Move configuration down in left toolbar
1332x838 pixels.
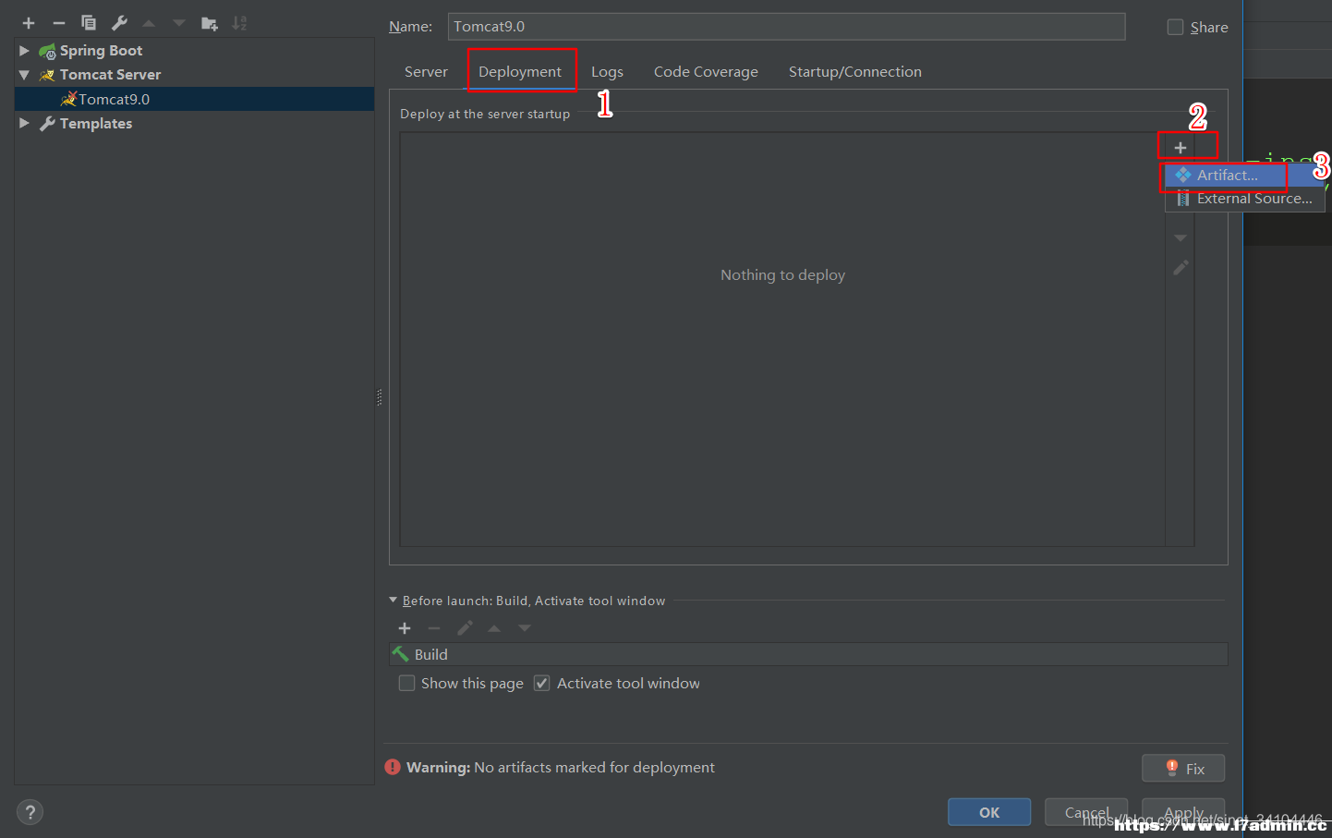[179, 23]
